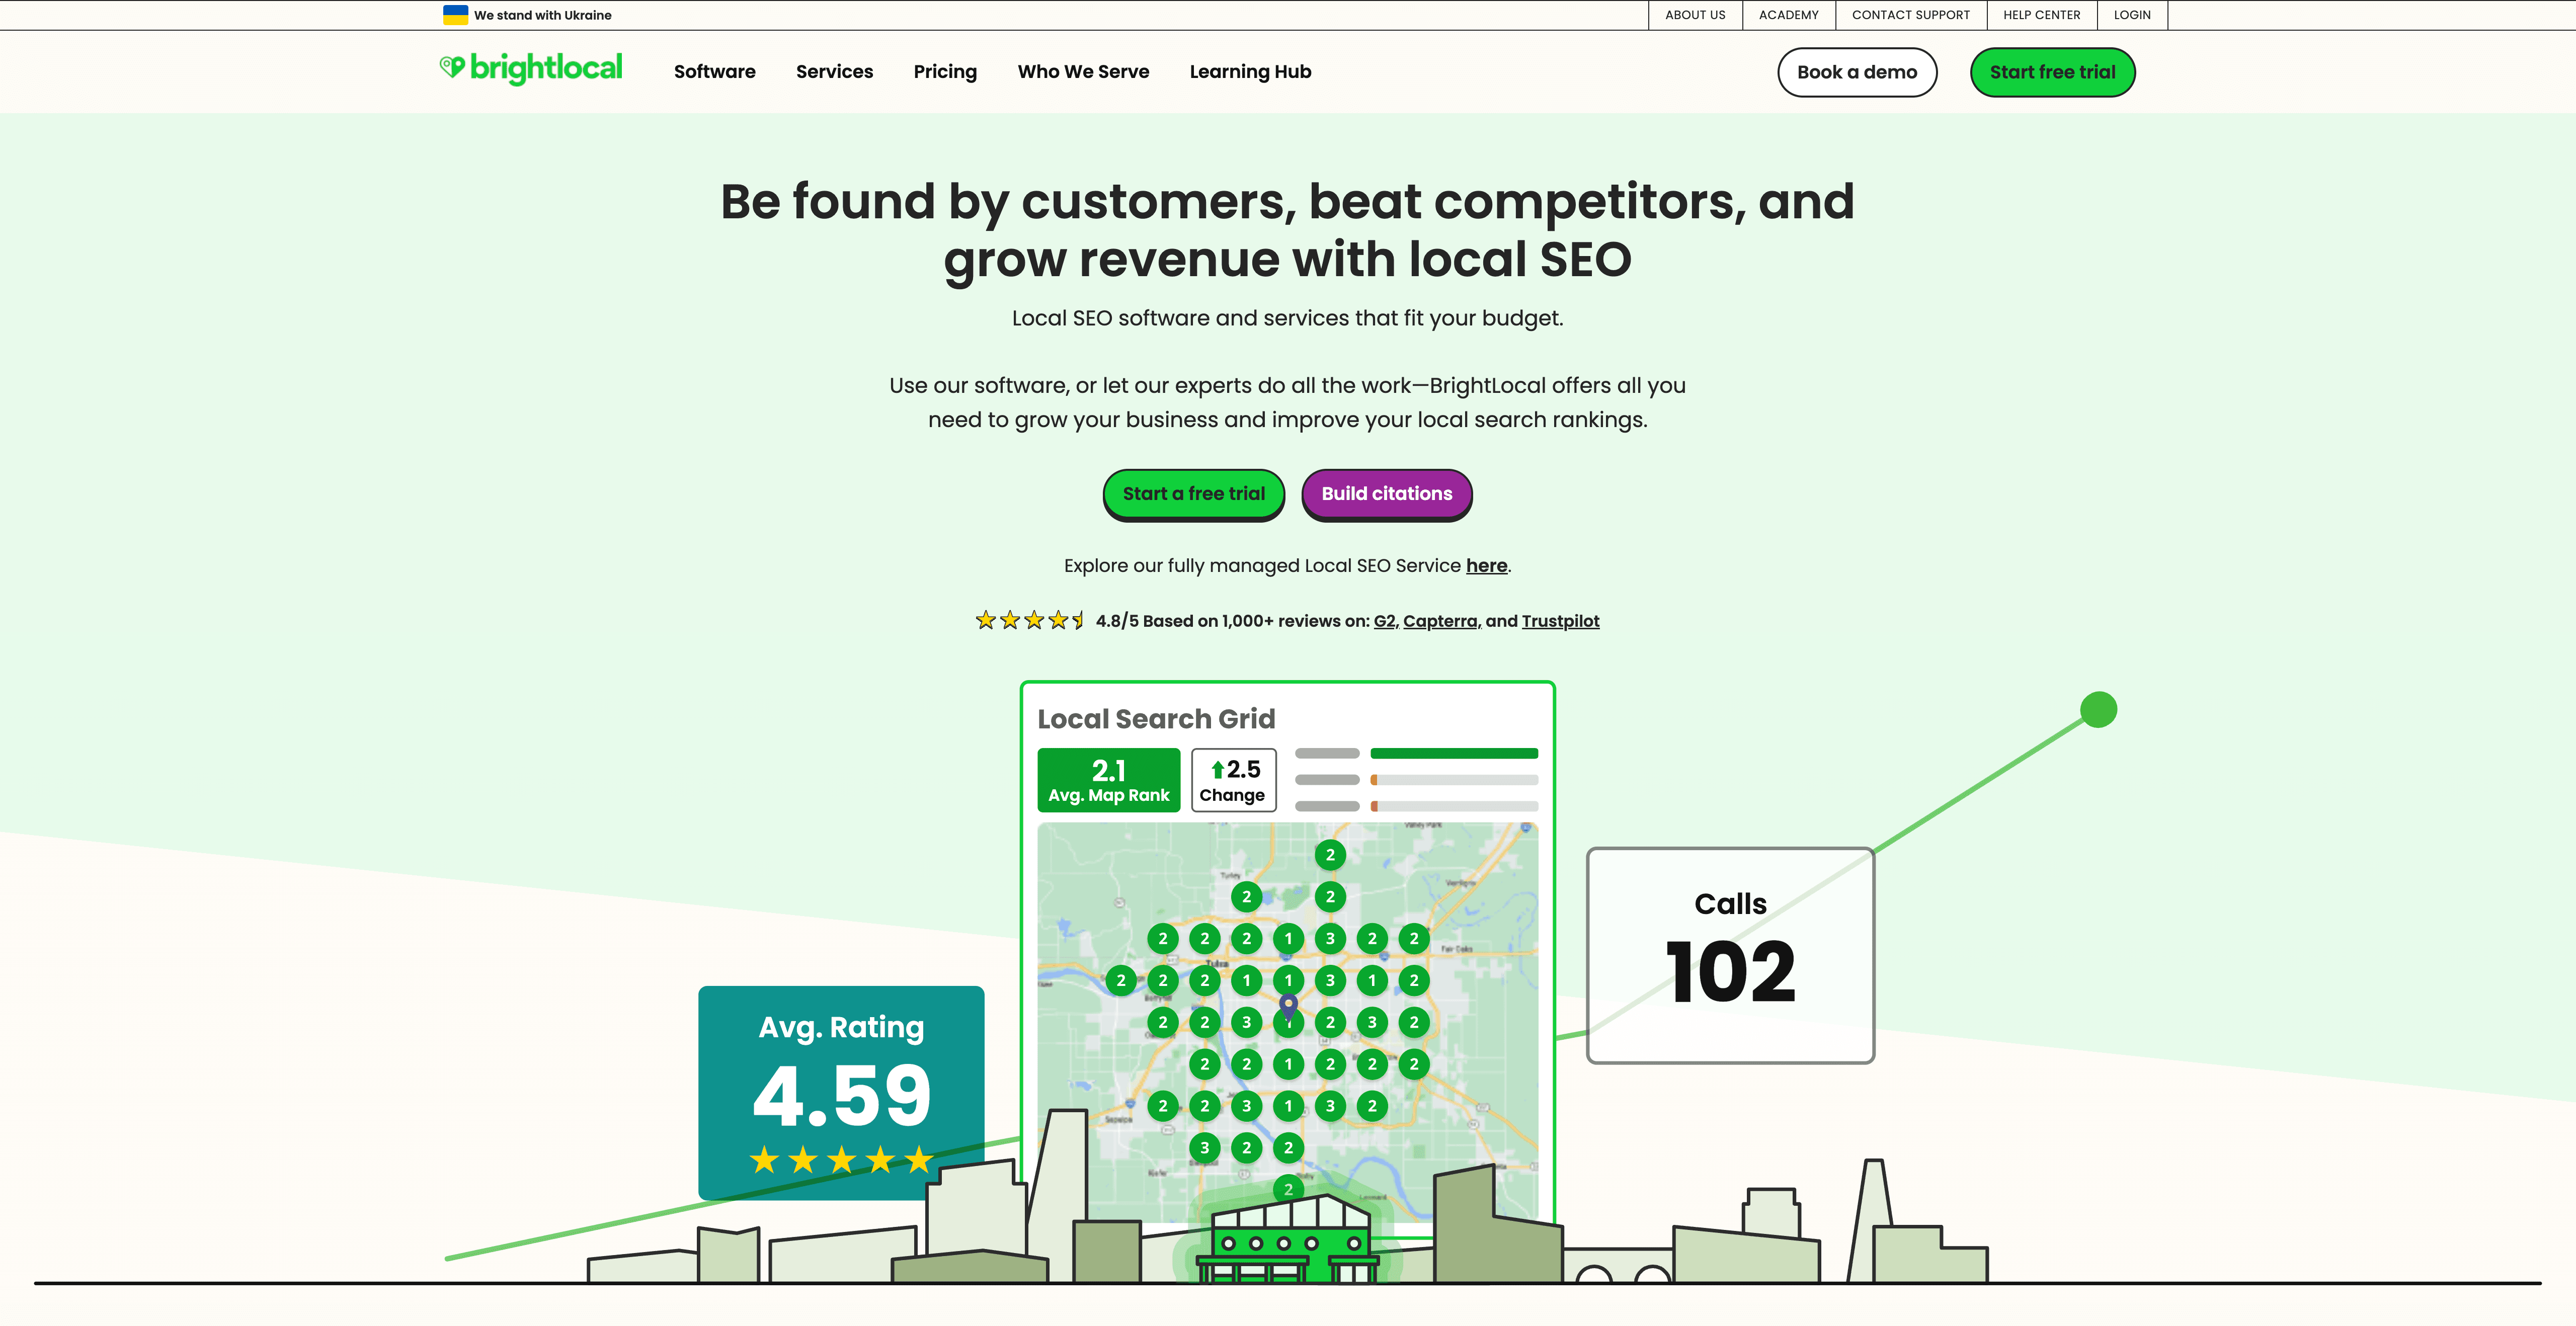This screenshot has height=1326, width=2576.
Task: Click the full green progress bar
Action: (1454, 753)
